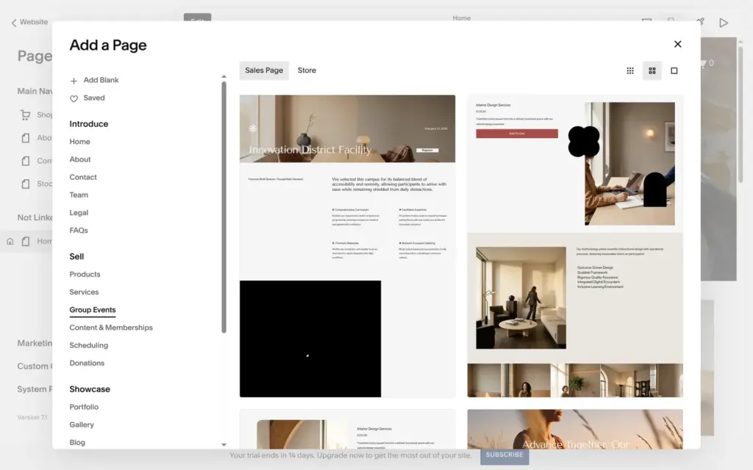The height and width of the screenshot is (470, 753).
Task: Click the page icon of About in Pages panel
Action: pyautogui.click(x=26, y=138)
